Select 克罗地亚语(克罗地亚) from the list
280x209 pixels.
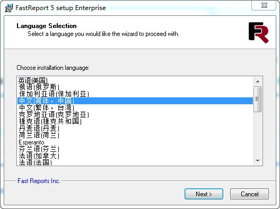[x=135, y=115]
